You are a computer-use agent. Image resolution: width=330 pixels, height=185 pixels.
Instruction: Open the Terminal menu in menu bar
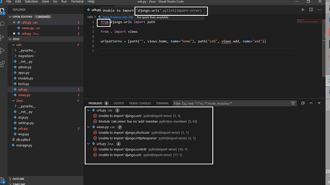77,2
